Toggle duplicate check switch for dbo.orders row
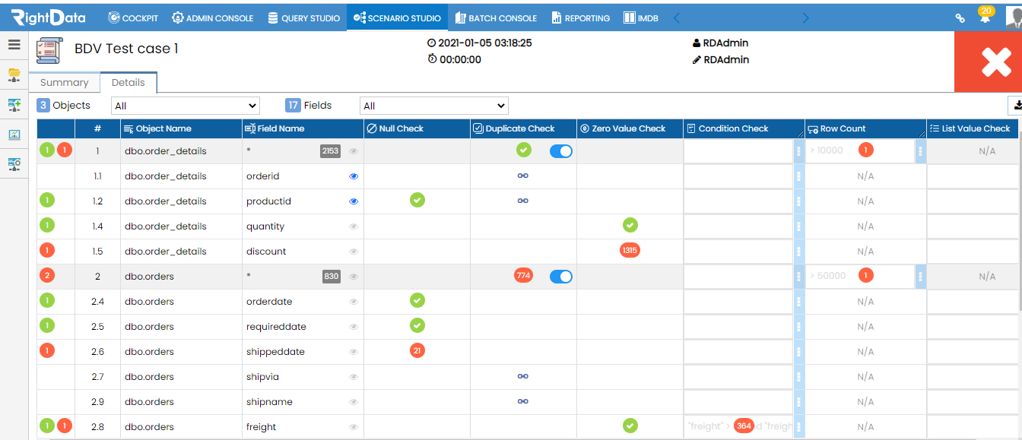 pos(560,276)
